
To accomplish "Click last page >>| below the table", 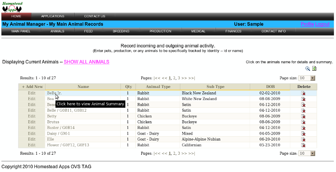I will click(x=192, y=153).
